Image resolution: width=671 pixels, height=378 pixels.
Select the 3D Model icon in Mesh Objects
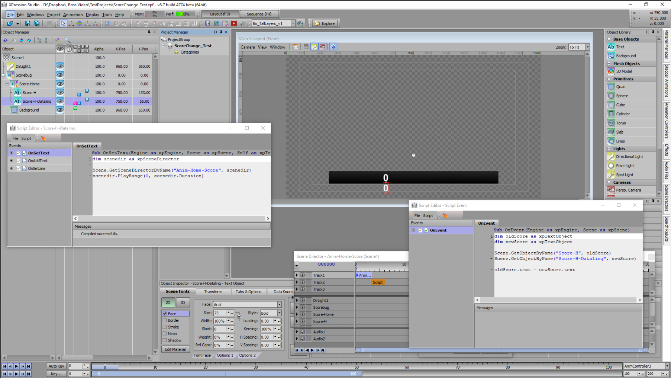pyautogui.click(x=611, y=71)
